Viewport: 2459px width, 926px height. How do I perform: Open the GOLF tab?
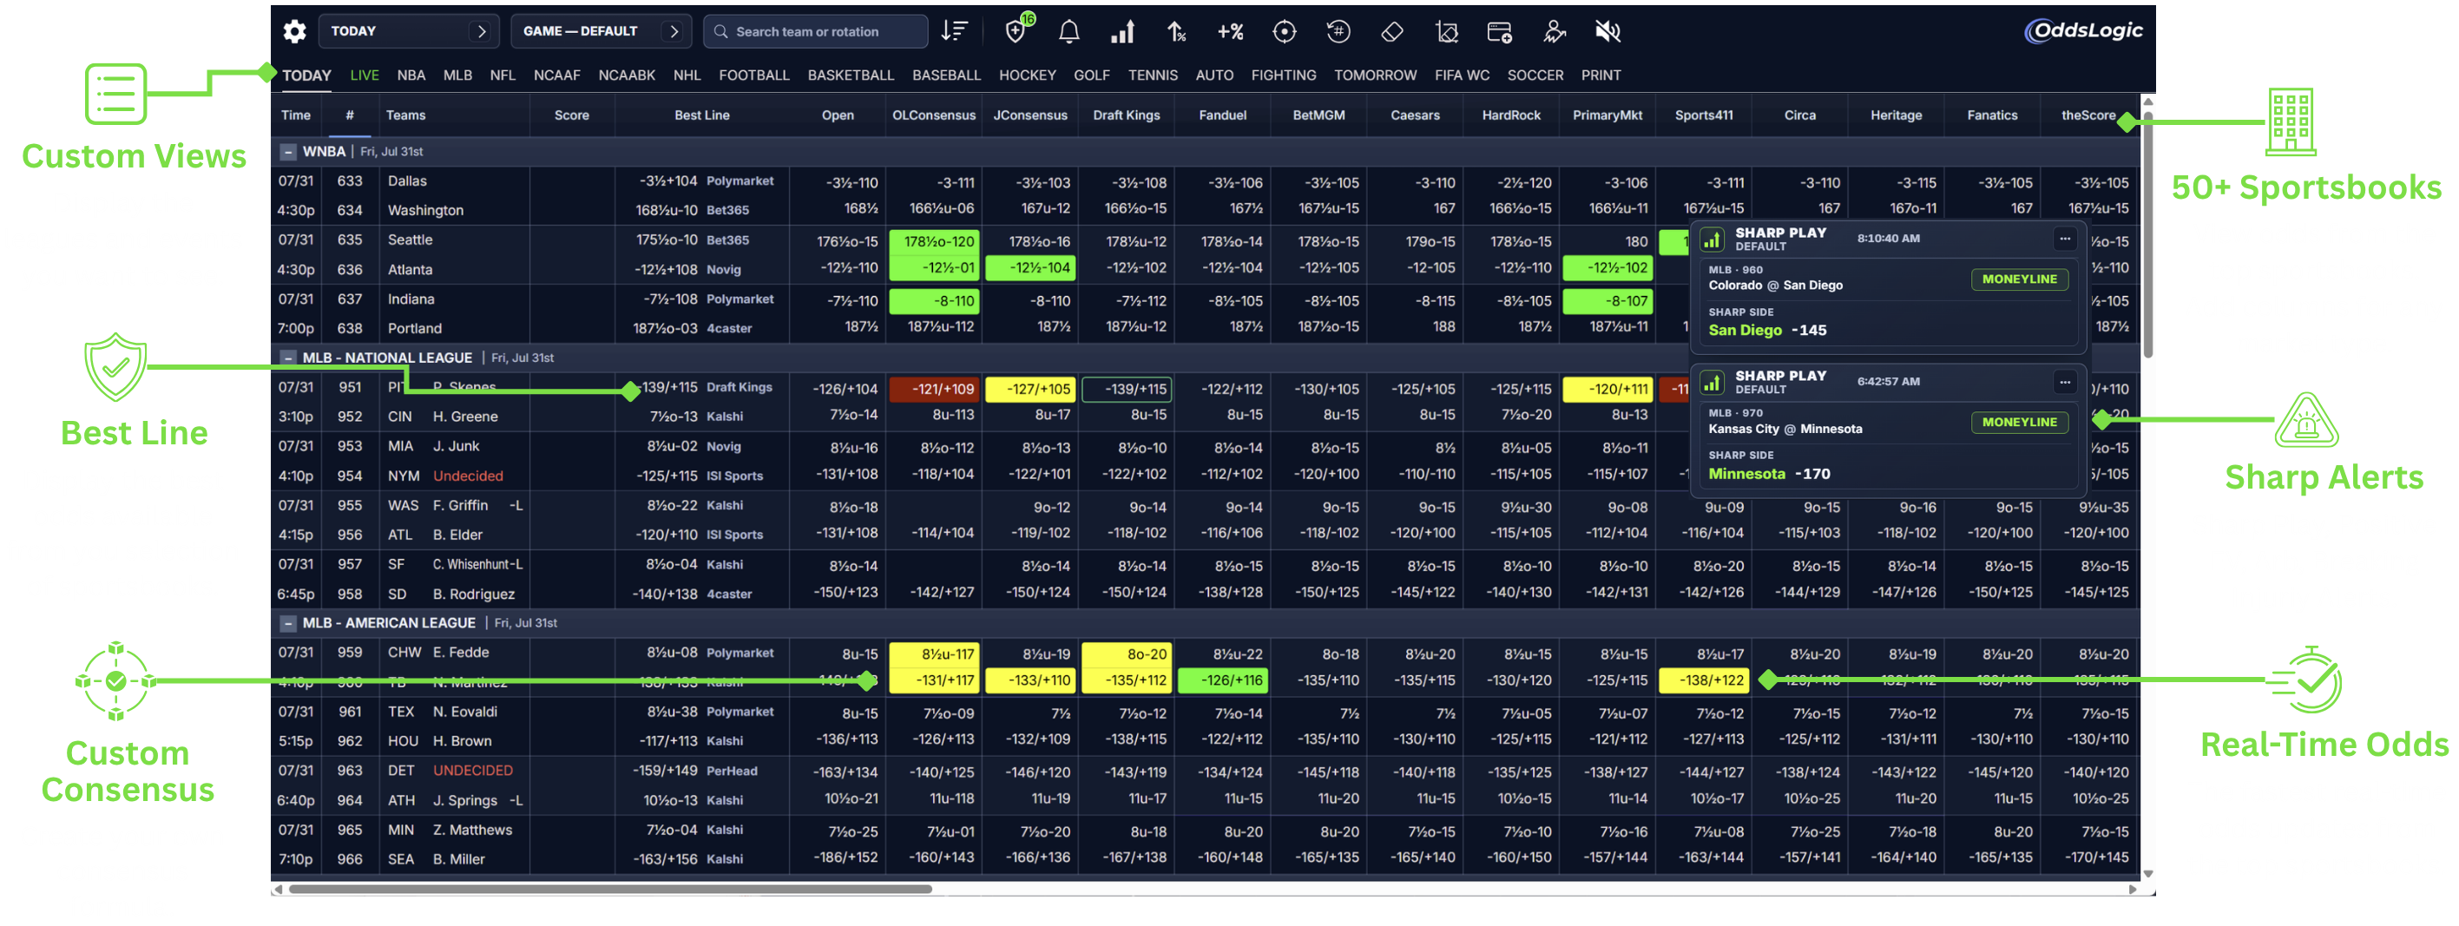click(1091, 76)
